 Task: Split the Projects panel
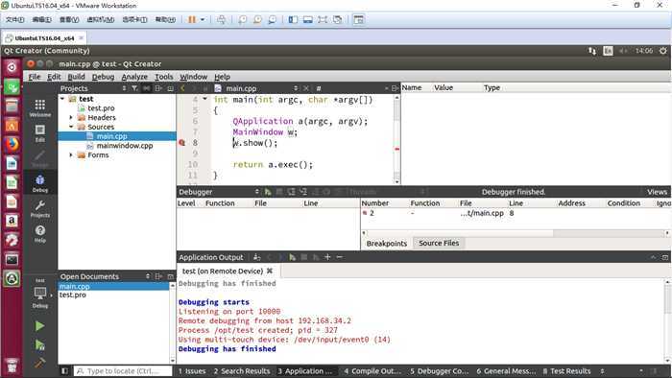point(158,88)
